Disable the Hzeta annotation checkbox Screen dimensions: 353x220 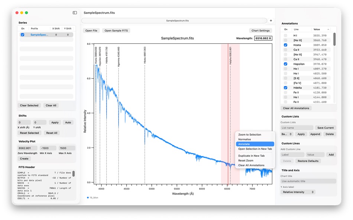pyautogui.click(x=285, y=45)
